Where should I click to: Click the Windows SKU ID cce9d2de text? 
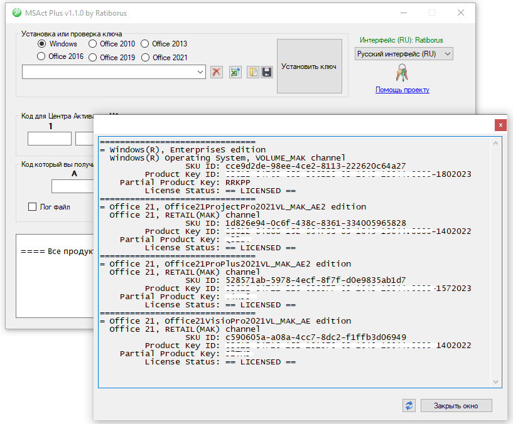[315, 166]
